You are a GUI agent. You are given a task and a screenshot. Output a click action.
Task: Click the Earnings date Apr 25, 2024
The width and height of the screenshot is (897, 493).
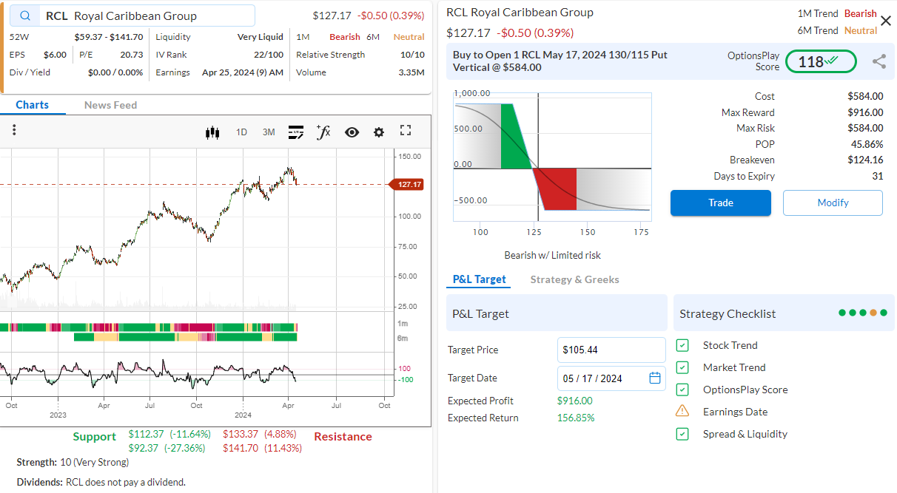pyautogui.click(x=243, y=72)
